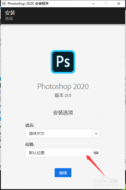Click the Photoshop 2020 安装程序 window title
This screenshot has height=190, width=126.
coord(28,4)
